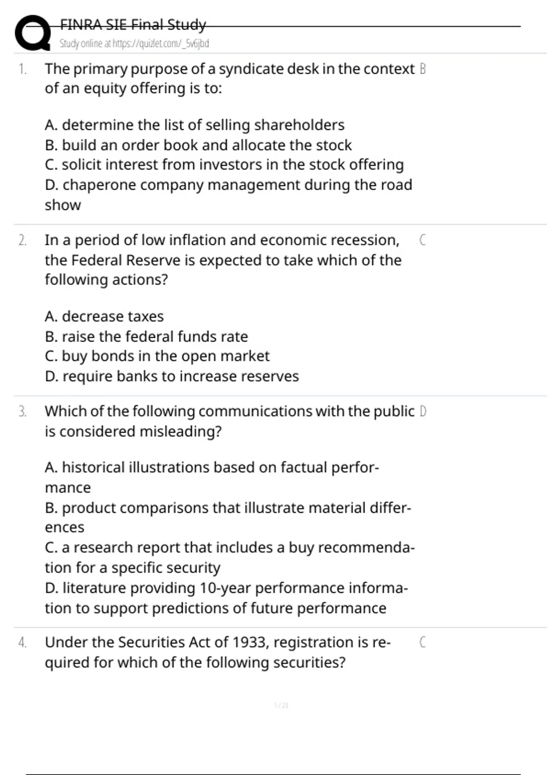Choose option 'determine the list of selling shareholders'
547x775 pixels.
(195, 125)
